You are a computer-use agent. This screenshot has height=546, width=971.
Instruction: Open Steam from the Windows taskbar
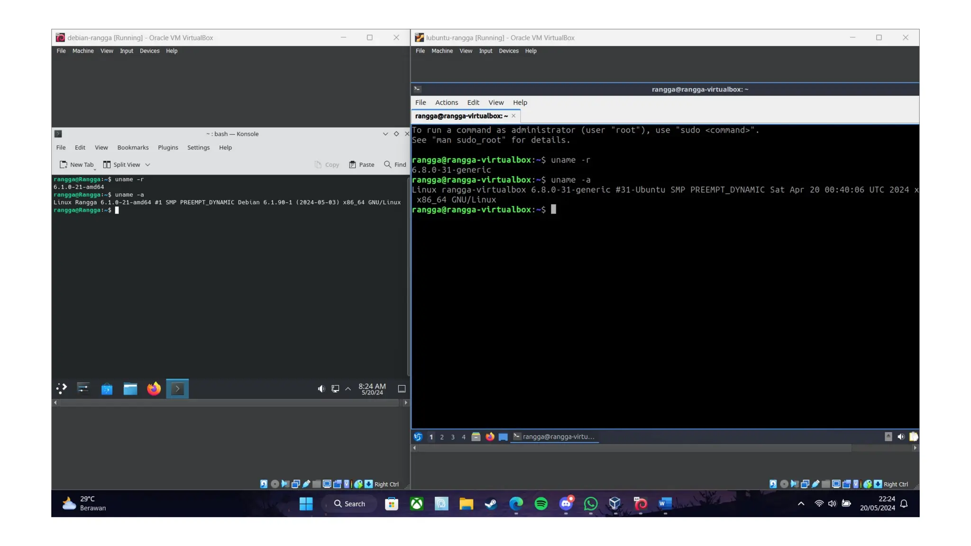[x=491, y=503]
